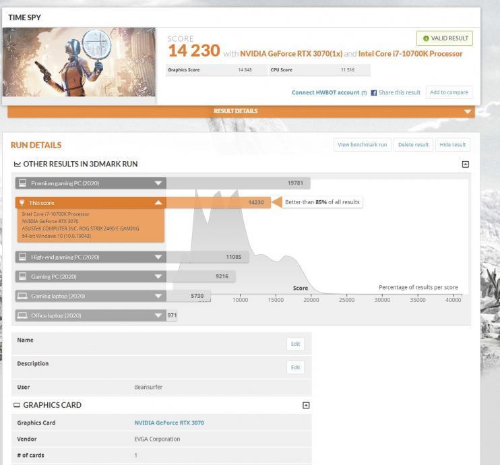Click the Office laptop (2020) laptop icon

click(22, 316)
